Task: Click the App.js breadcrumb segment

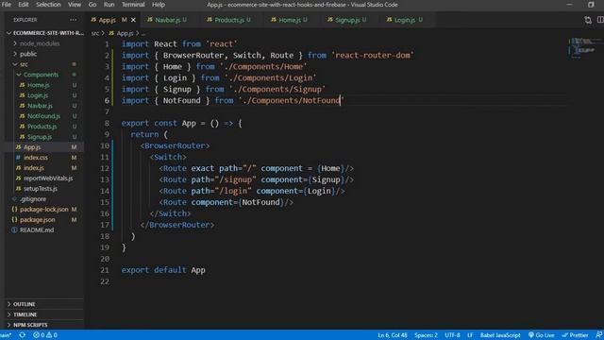Action: [x=125, y=34]
